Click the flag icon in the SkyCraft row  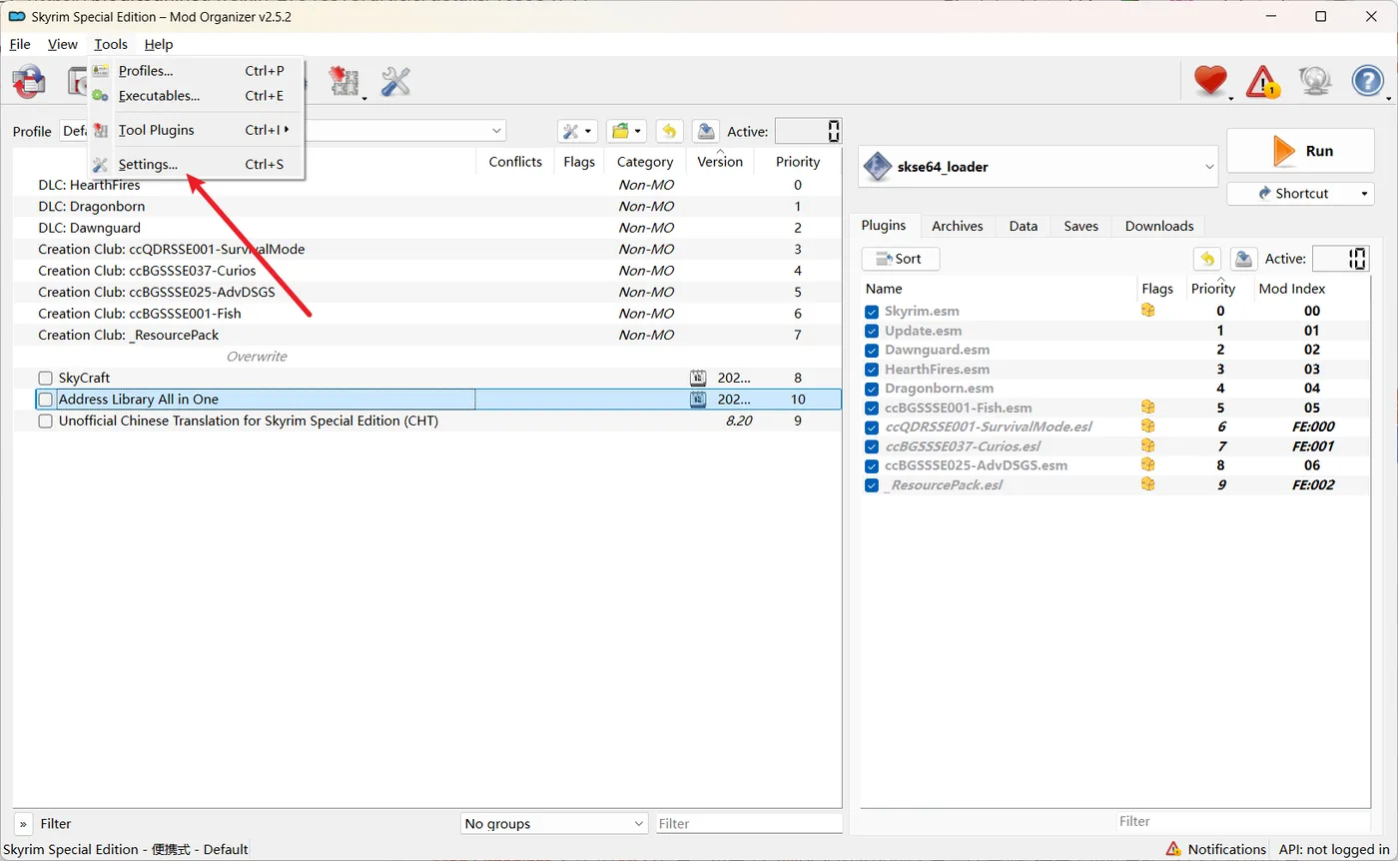click(x=698, y=378)
